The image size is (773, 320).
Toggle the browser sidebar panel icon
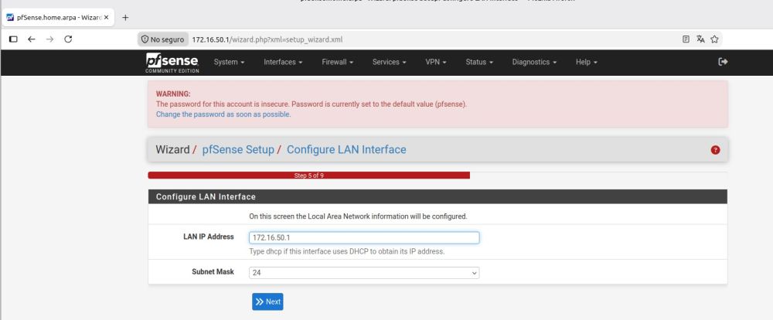(13, 39)
